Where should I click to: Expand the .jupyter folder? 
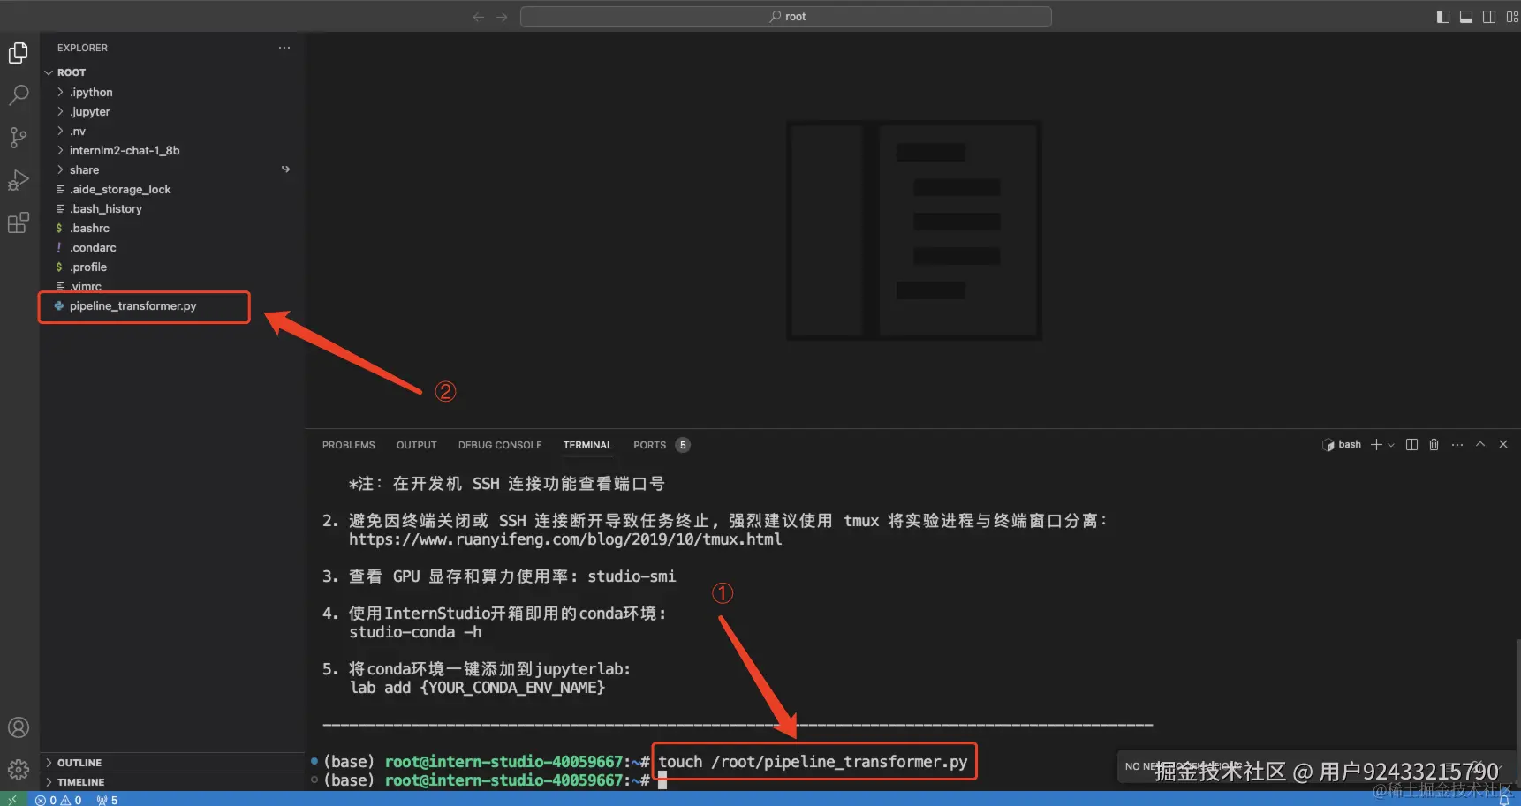point(173,111)
